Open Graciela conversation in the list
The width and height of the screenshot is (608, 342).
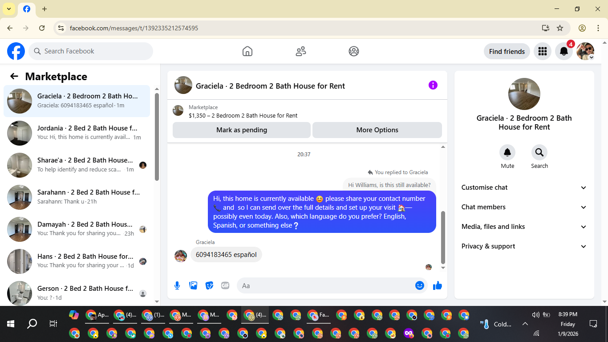pos(77,101)
